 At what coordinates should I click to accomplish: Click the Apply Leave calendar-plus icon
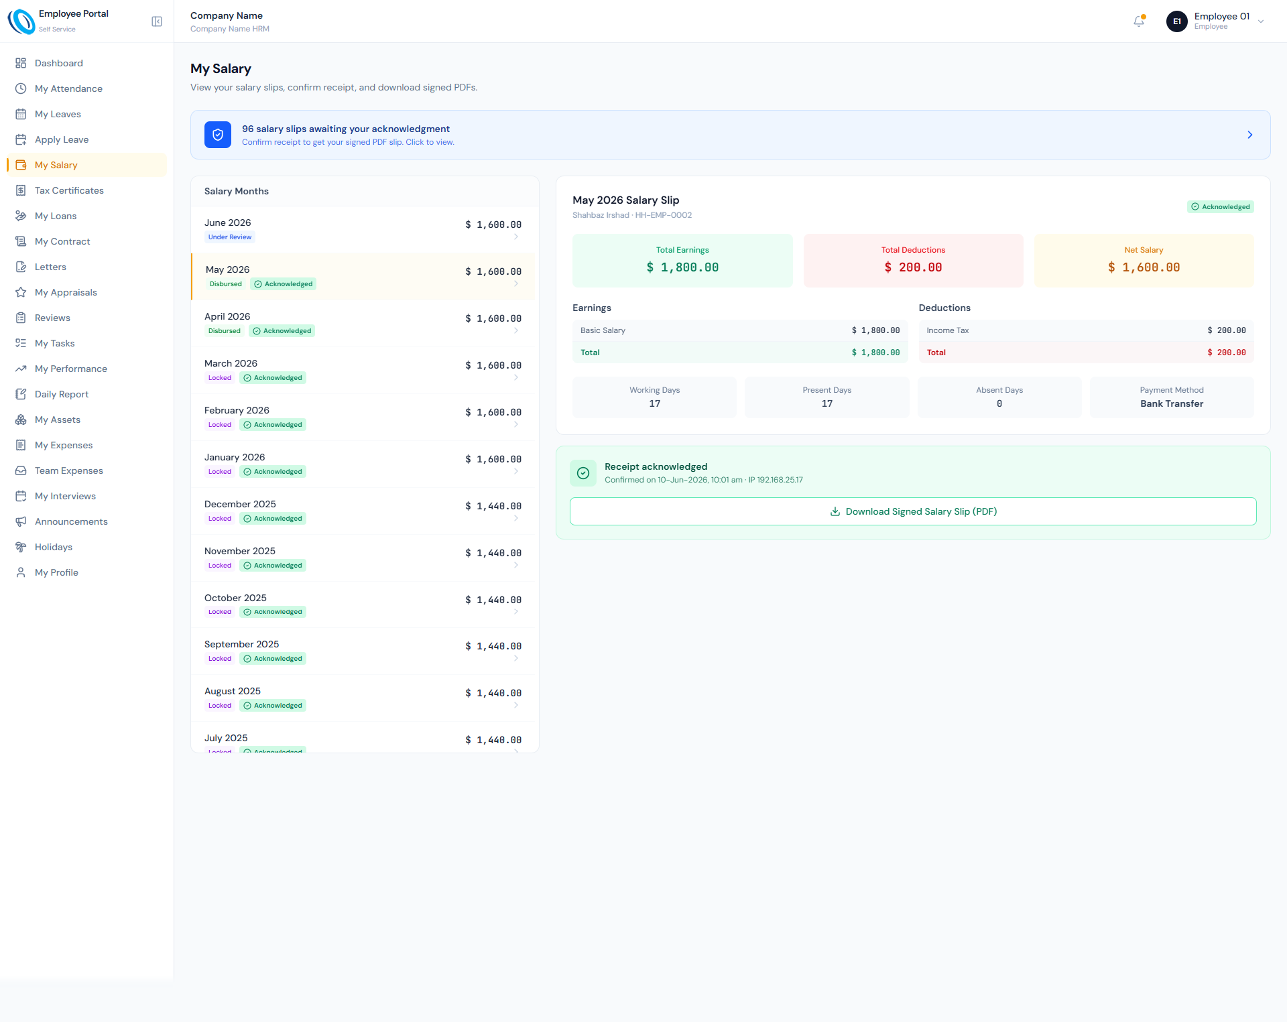21,139
